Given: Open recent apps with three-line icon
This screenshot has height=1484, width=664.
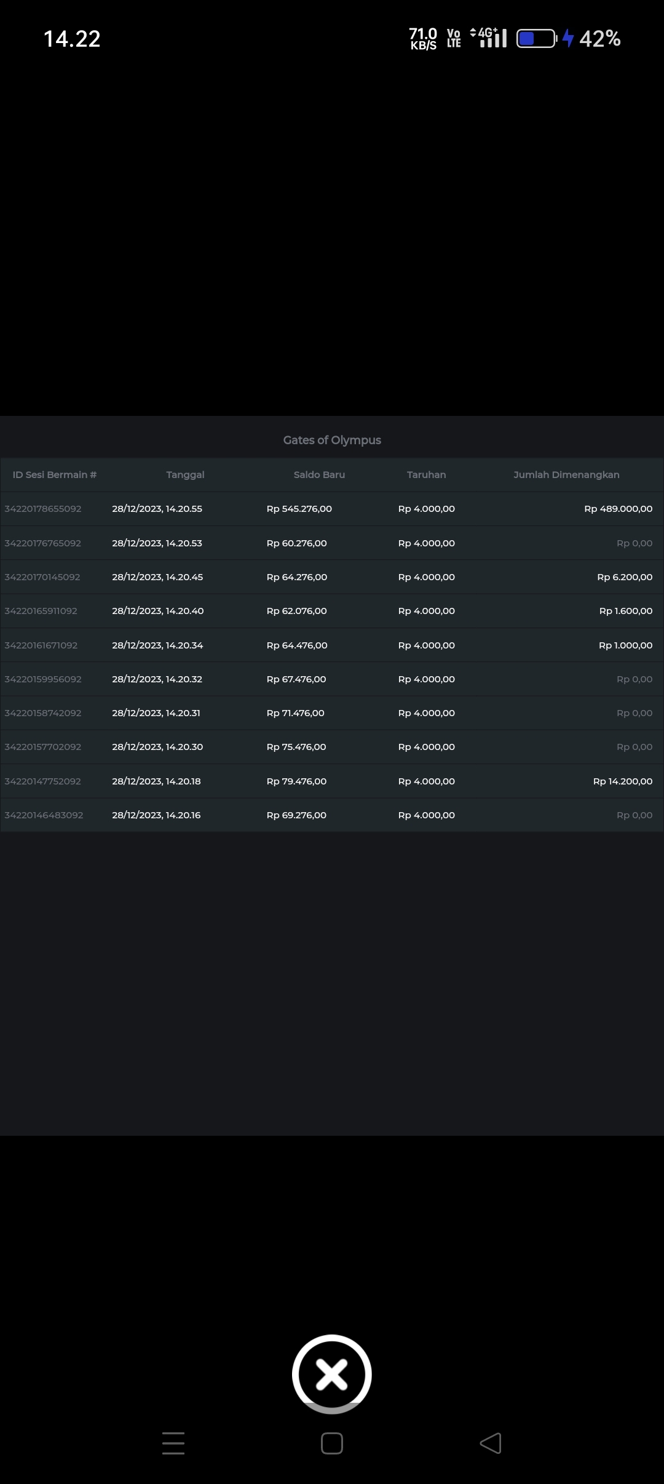Looking at the screenshot, I should (173, 1443).
